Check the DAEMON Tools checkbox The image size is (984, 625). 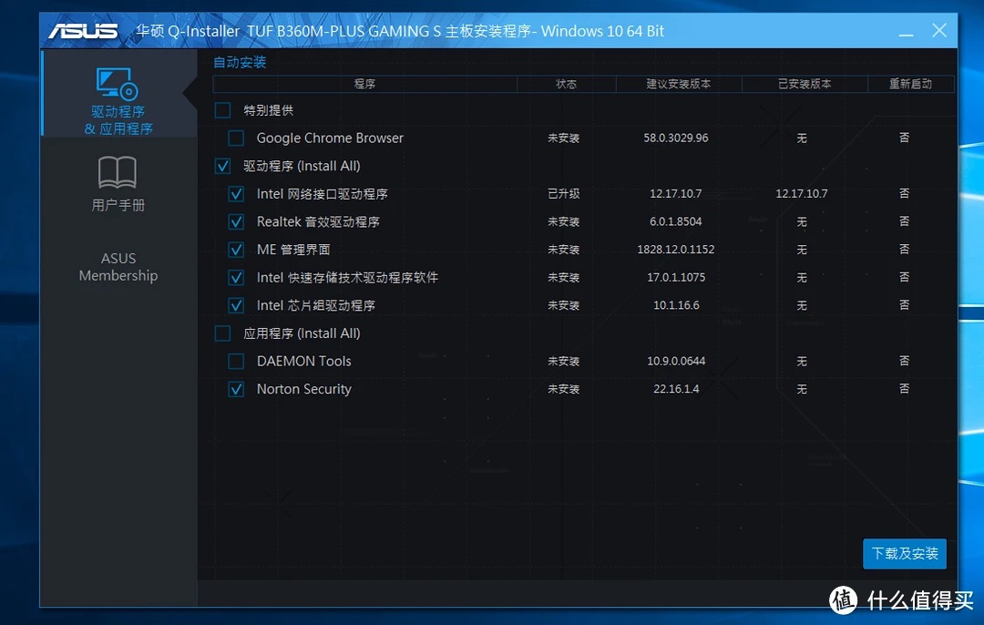tap(236, 362)
